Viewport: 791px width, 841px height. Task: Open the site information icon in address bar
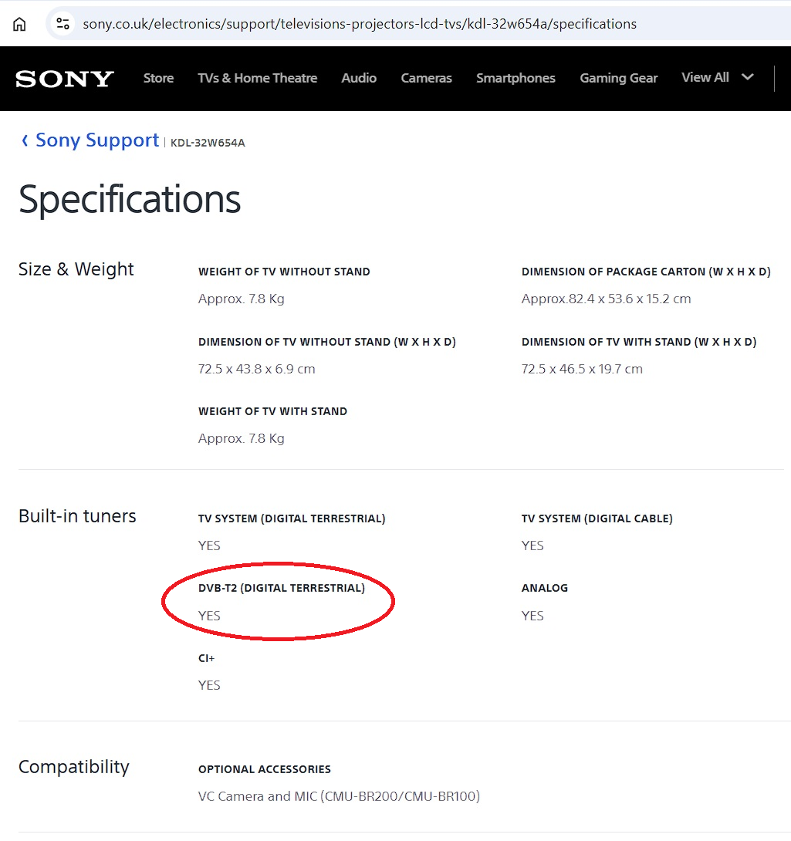63,24
